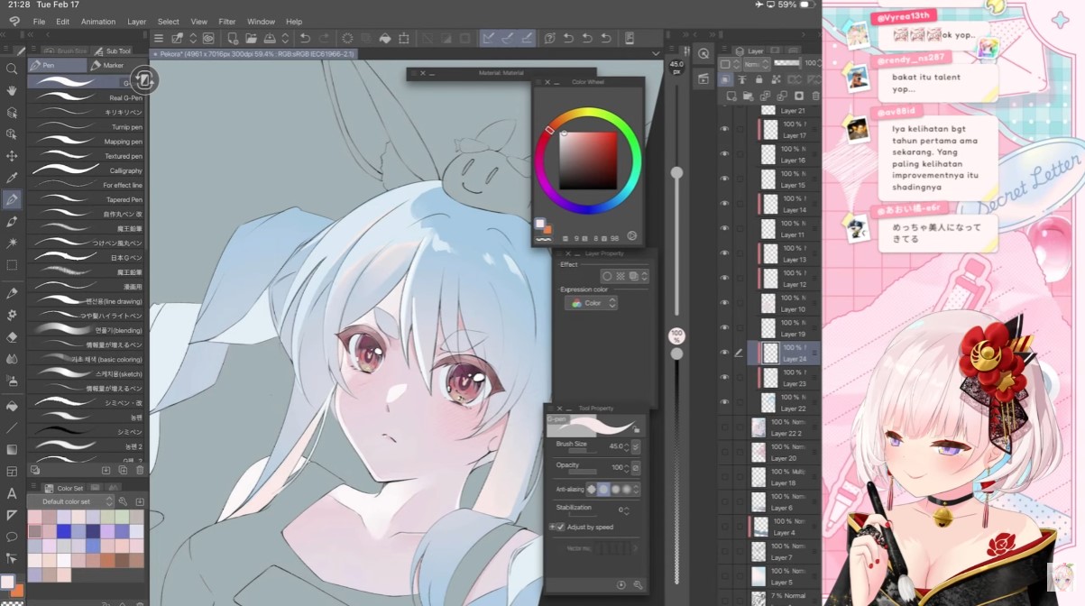Screen dimensions: 1085x606
Task: Show Layer 20 by clicking its visibility box
Action: [724, 452]
